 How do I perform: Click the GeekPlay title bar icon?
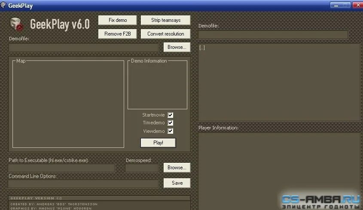pos(3,5)
